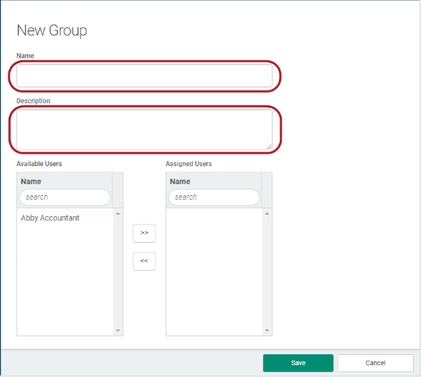Click the Description resize grip handle

(x=269, y=147)
